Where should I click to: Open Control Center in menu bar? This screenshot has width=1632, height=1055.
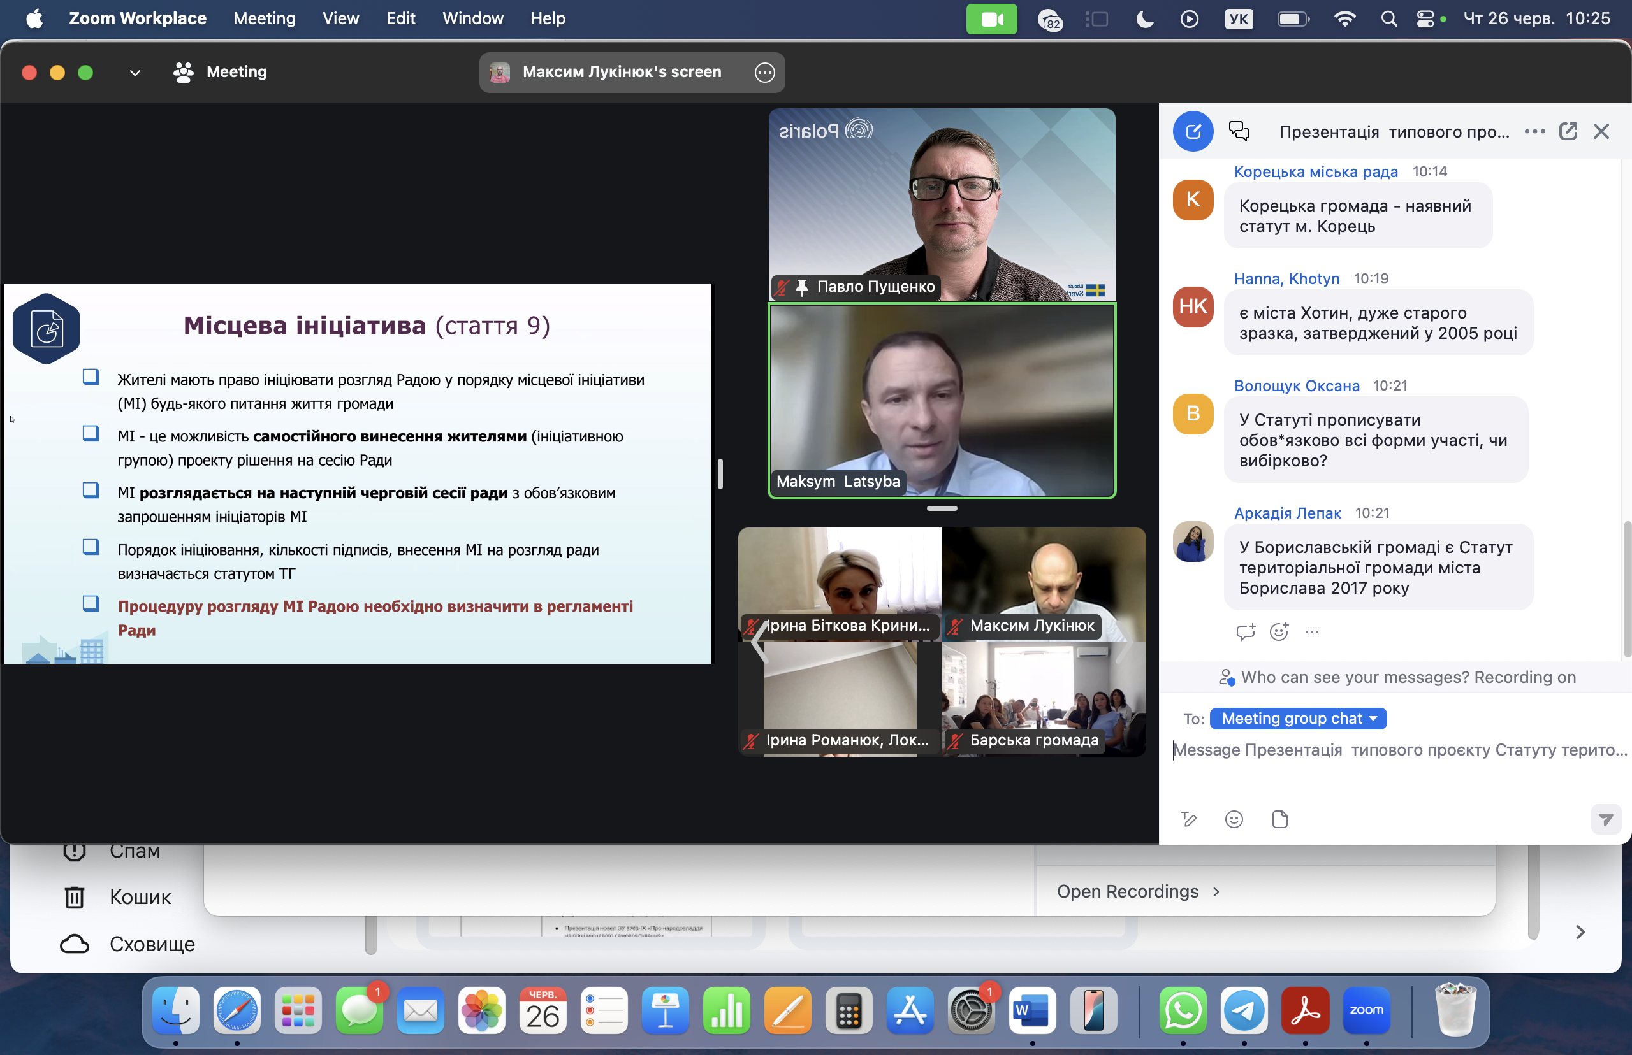pyautogui.click(x=1425, y=18)
